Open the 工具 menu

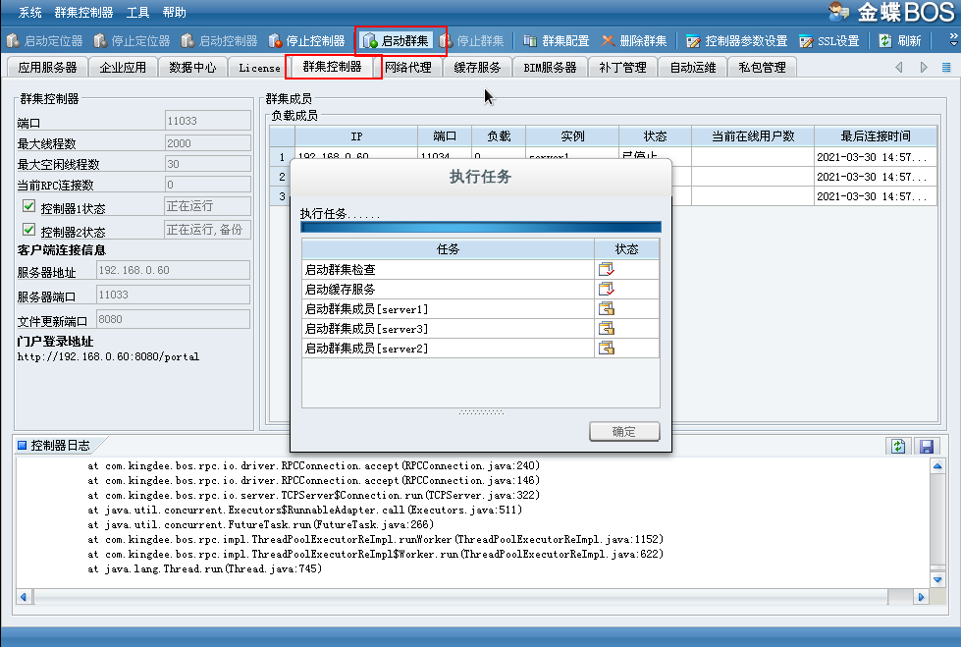coord(137,12)
